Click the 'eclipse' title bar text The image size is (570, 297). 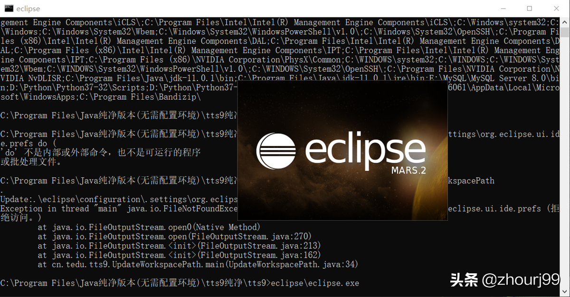(x=28, y=9)
